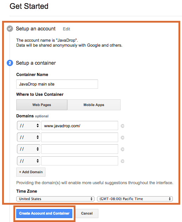Click the Container Name label
This screenshot has height=222, width=182.
coord(32,75)
